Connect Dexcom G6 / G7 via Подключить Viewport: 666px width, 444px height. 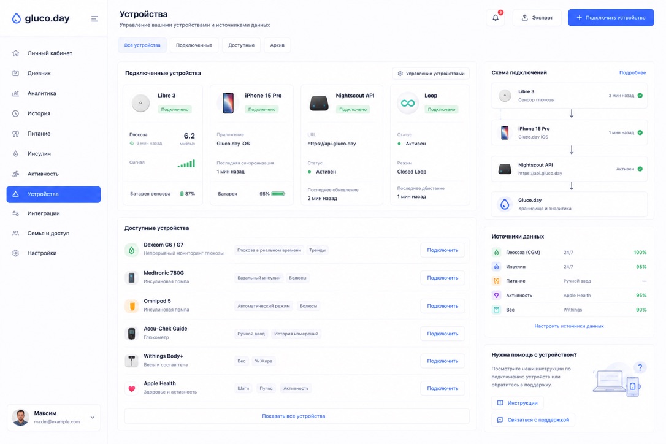click(443, 250)
